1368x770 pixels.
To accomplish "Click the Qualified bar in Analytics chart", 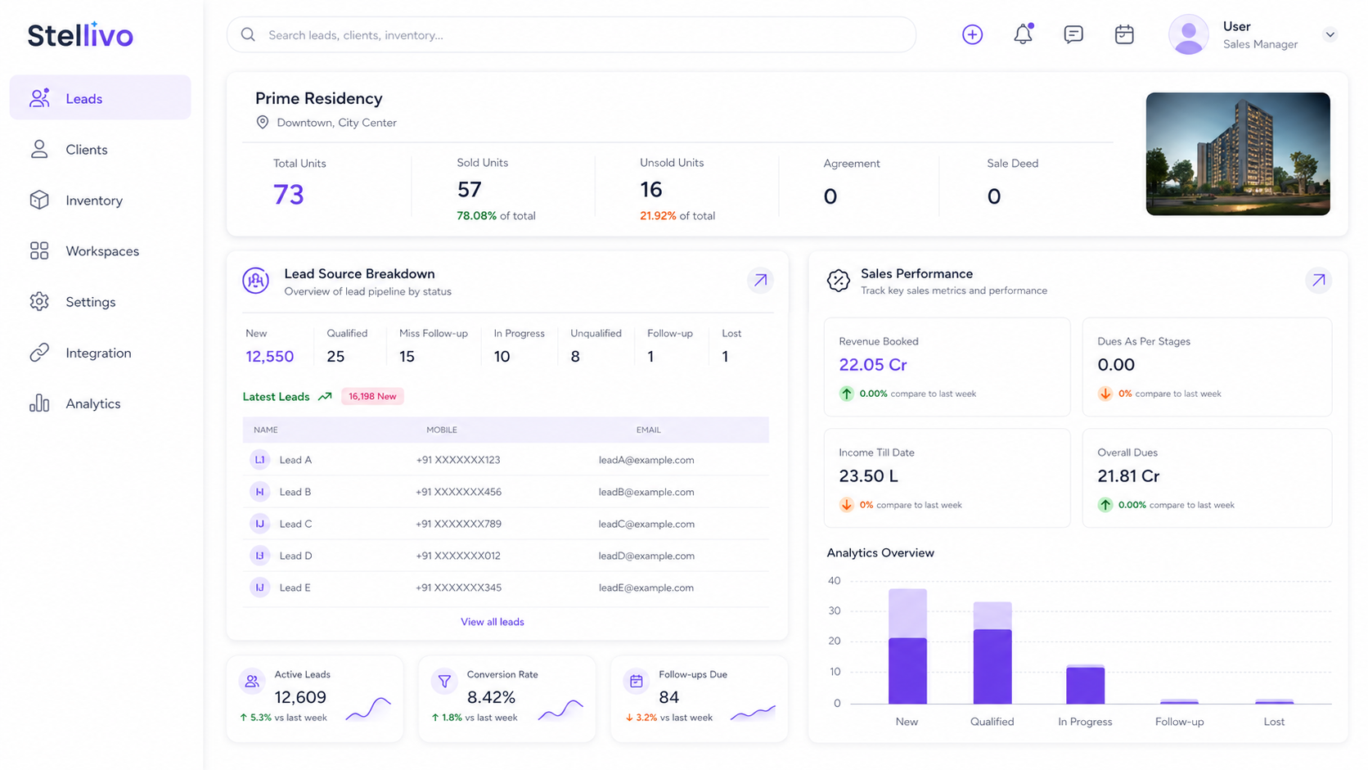I will 992,652.
